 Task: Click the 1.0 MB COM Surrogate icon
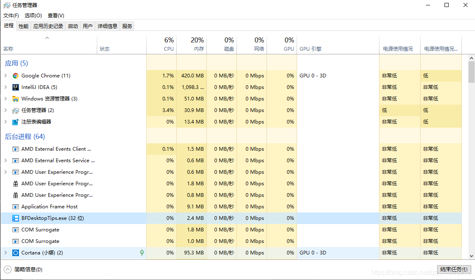point(16,241)
